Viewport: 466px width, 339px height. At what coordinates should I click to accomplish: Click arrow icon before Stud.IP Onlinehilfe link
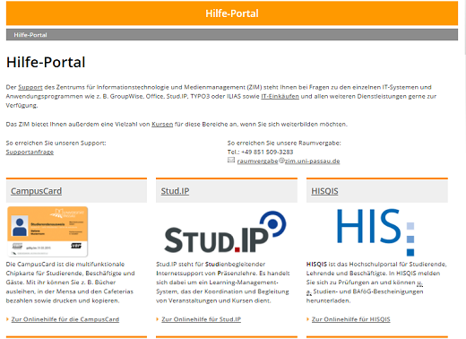coord(158,319)
